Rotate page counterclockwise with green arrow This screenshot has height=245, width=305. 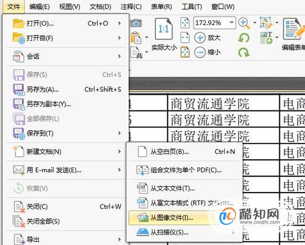point(244,37)
